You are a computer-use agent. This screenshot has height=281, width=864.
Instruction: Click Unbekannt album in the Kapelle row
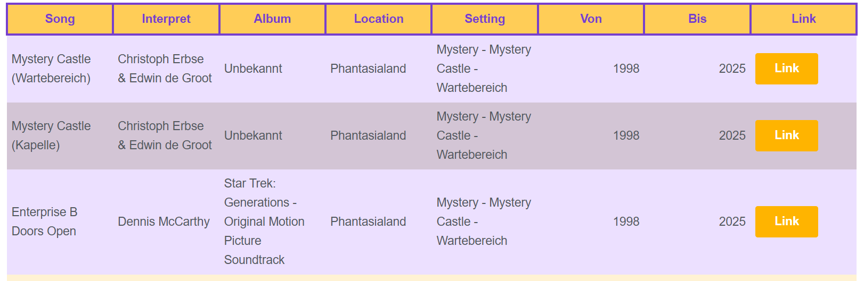coord(253,135)
